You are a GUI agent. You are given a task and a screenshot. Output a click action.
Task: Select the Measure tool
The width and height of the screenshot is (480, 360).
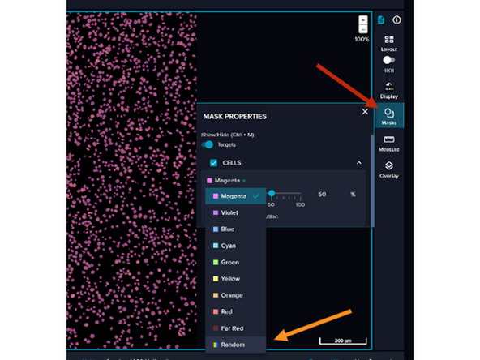(389, 144)
